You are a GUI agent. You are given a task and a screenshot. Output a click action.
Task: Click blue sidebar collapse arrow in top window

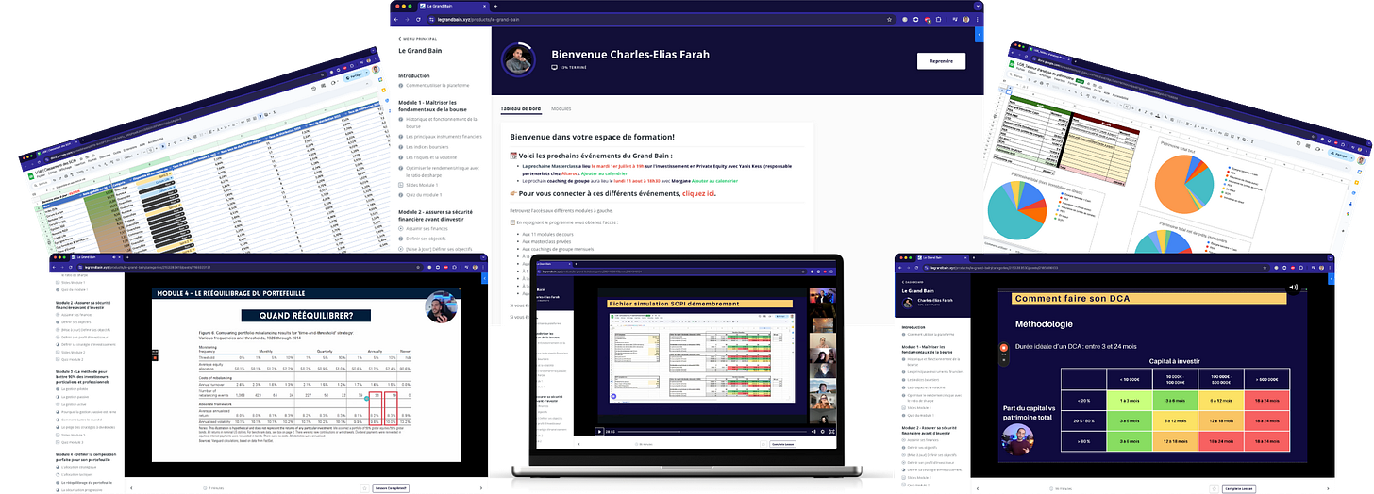click(980, 35)
